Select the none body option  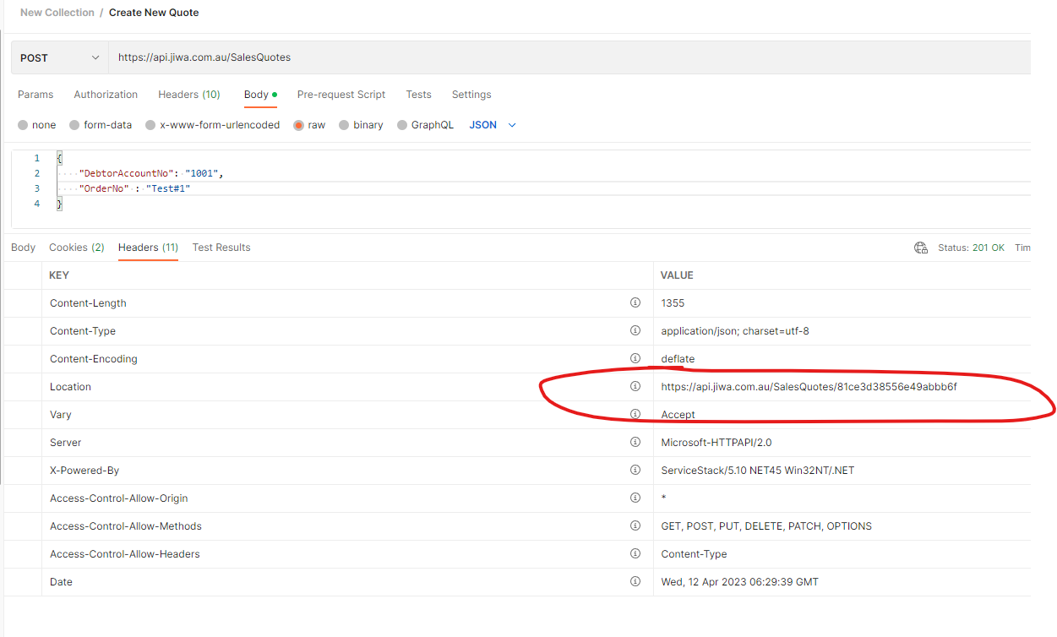click(x=24, y=125)
